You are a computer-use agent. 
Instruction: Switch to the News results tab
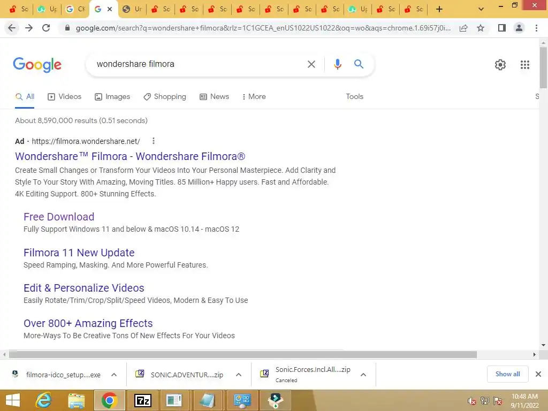coord(214,96)
